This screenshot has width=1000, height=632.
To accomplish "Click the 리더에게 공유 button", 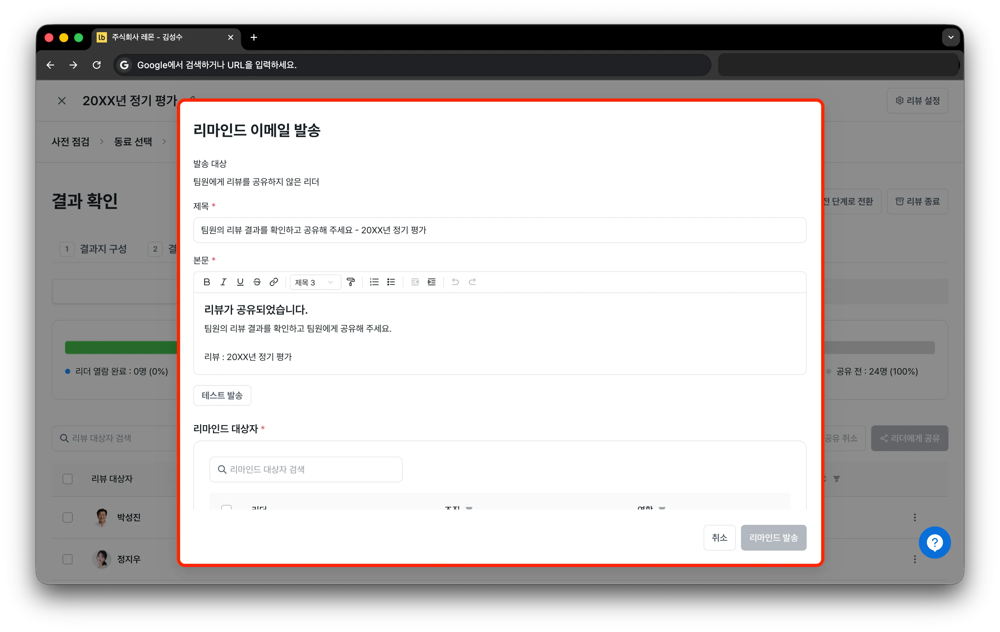I will [909, 438].
